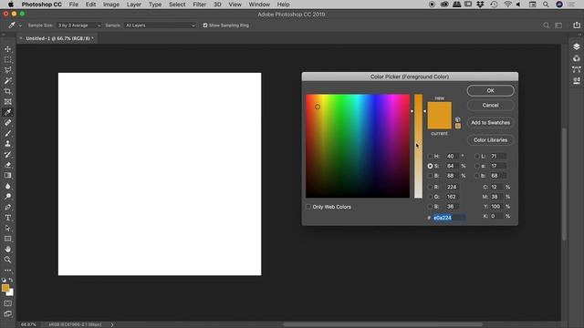
Task: Open the Apple menu
Action: pyautogui.click(x=11, y=5)
